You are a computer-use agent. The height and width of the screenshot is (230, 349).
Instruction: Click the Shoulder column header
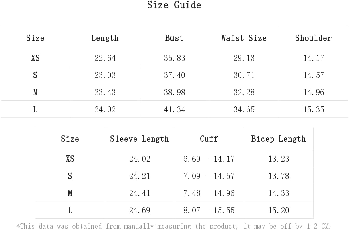click(x=313, y=38)
